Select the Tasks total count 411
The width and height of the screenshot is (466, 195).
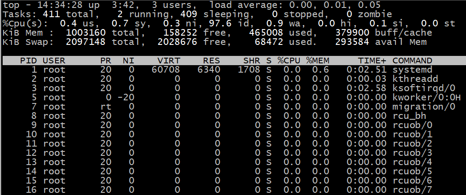[51, 14]
